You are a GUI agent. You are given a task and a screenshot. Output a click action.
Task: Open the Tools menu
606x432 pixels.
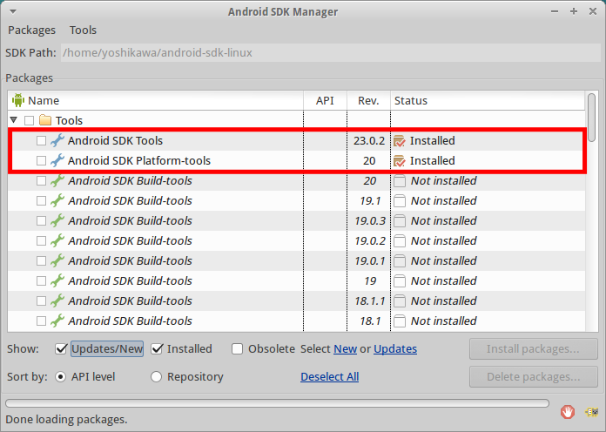tap(83, 30)
